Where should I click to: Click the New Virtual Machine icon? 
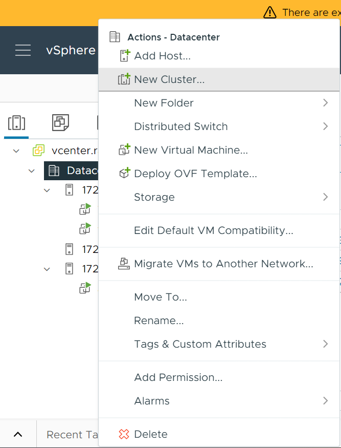124,150
